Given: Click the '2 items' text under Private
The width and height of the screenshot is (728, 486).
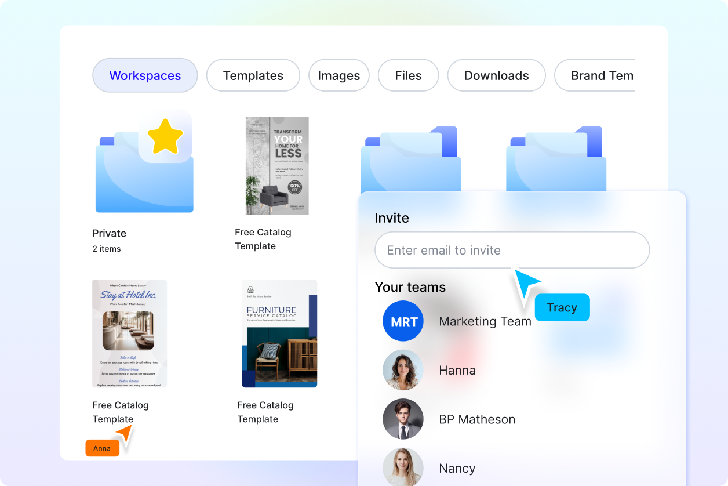Looking at the screenshot, I should (x=107, y=249).
